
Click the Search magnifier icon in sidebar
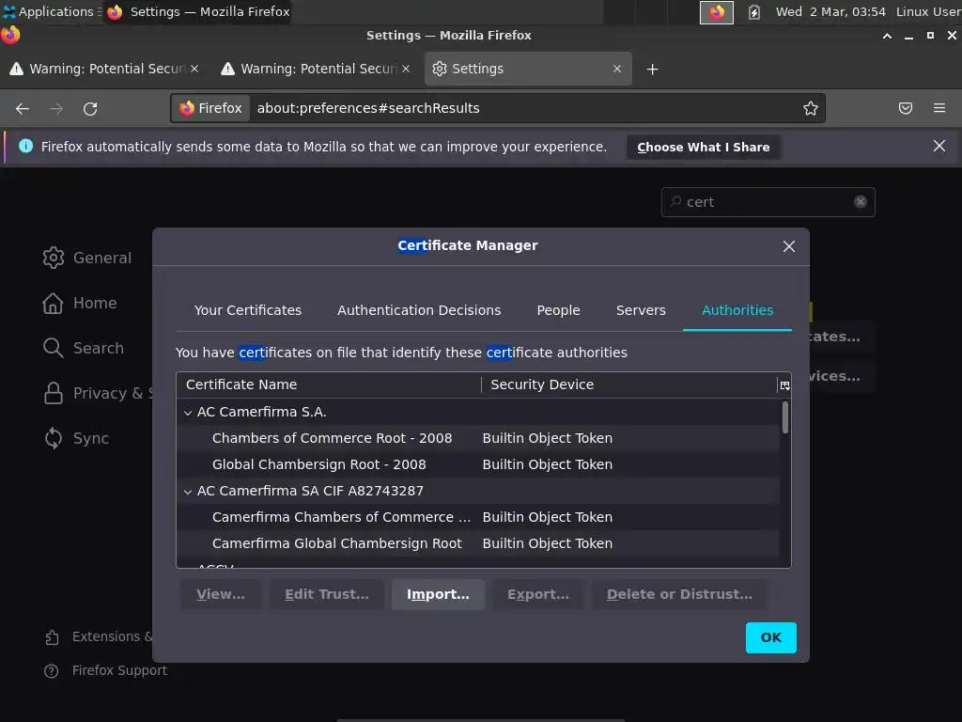point(53,348)
